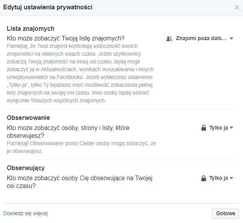Screen dimensions: 243x223
Task: Click the friends icon beside Znajomi poza dals…
Action: [169, 39]
